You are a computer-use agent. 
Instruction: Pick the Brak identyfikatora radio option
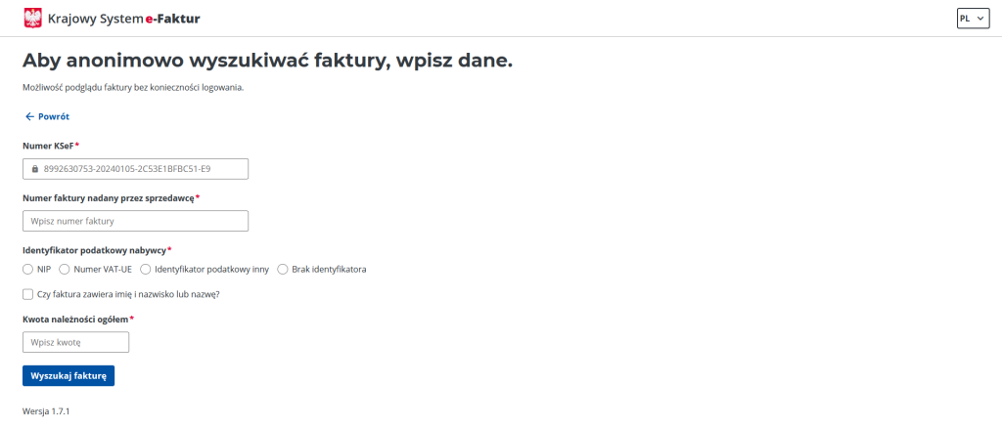pyautogui.click(x=283, y=269)
